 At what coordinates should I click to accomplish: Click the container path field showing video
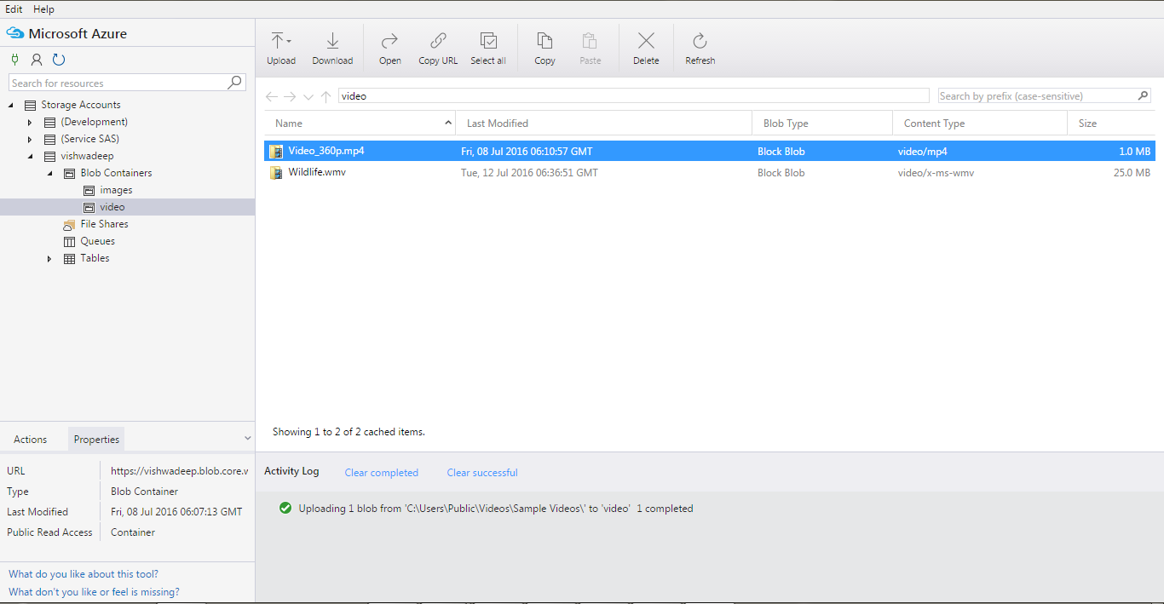click(x=633, y=96)
